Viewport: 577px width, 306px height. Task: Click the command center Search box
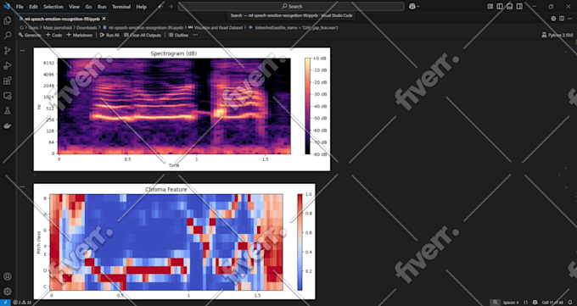291,6
